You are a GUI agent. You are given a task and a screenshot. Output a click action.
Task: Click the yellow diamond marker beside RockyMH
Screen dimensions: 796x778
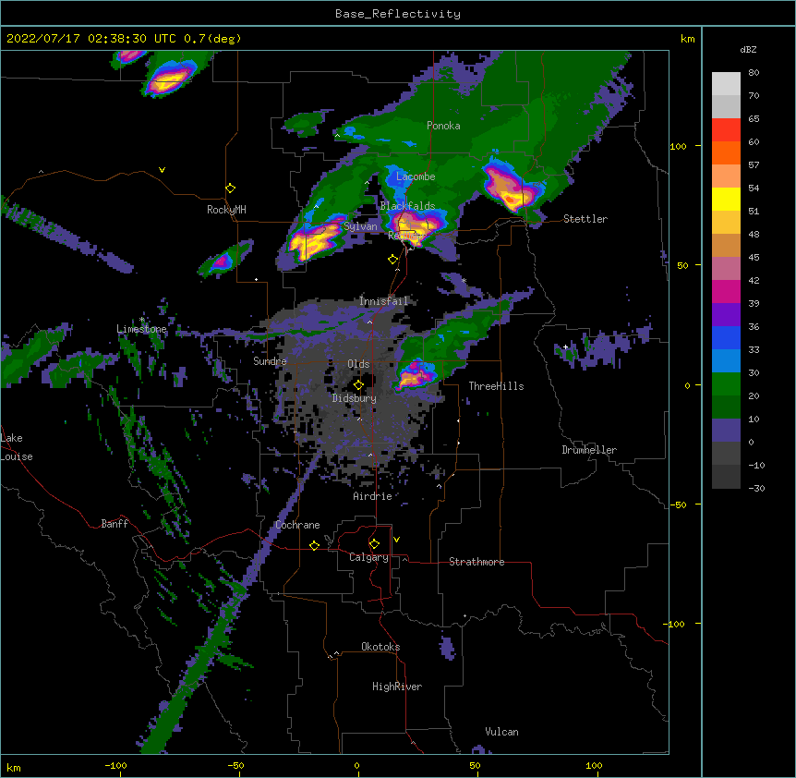point(231,188)
